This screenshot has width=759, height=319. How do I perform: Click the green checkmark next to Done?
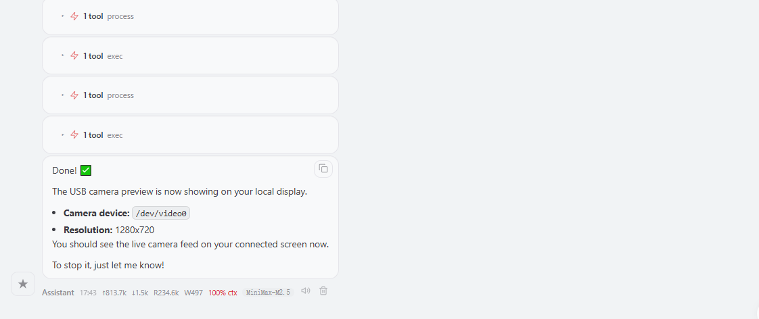[86, 170]
